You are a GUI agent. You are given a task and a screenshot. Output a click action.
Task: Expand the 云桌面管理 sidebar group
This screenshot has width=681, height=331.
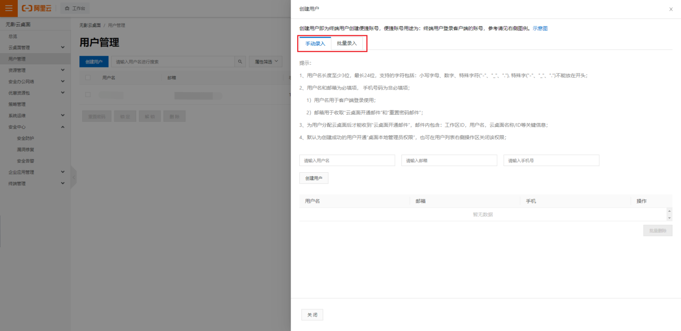(x=35, y=48)
